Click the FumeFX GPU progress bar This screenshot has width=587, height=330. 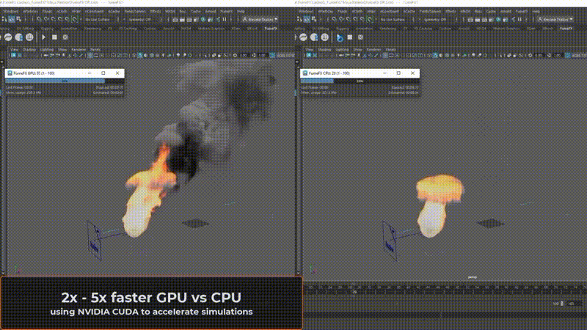click(65, 81)
